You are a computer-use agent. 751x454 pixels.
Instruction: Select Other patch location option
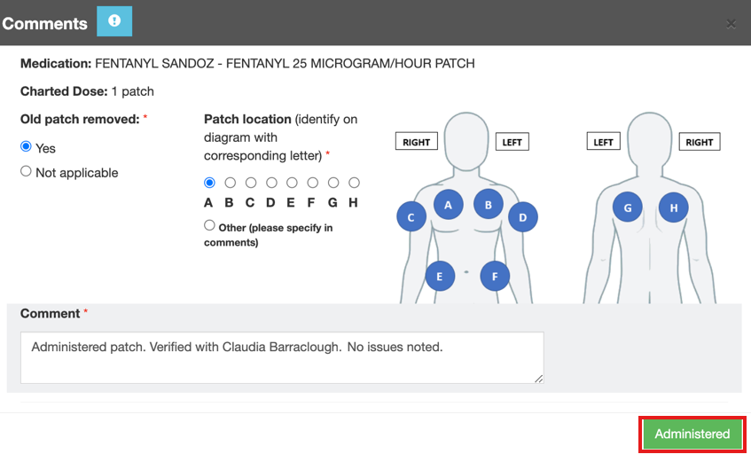coord(209,225)
